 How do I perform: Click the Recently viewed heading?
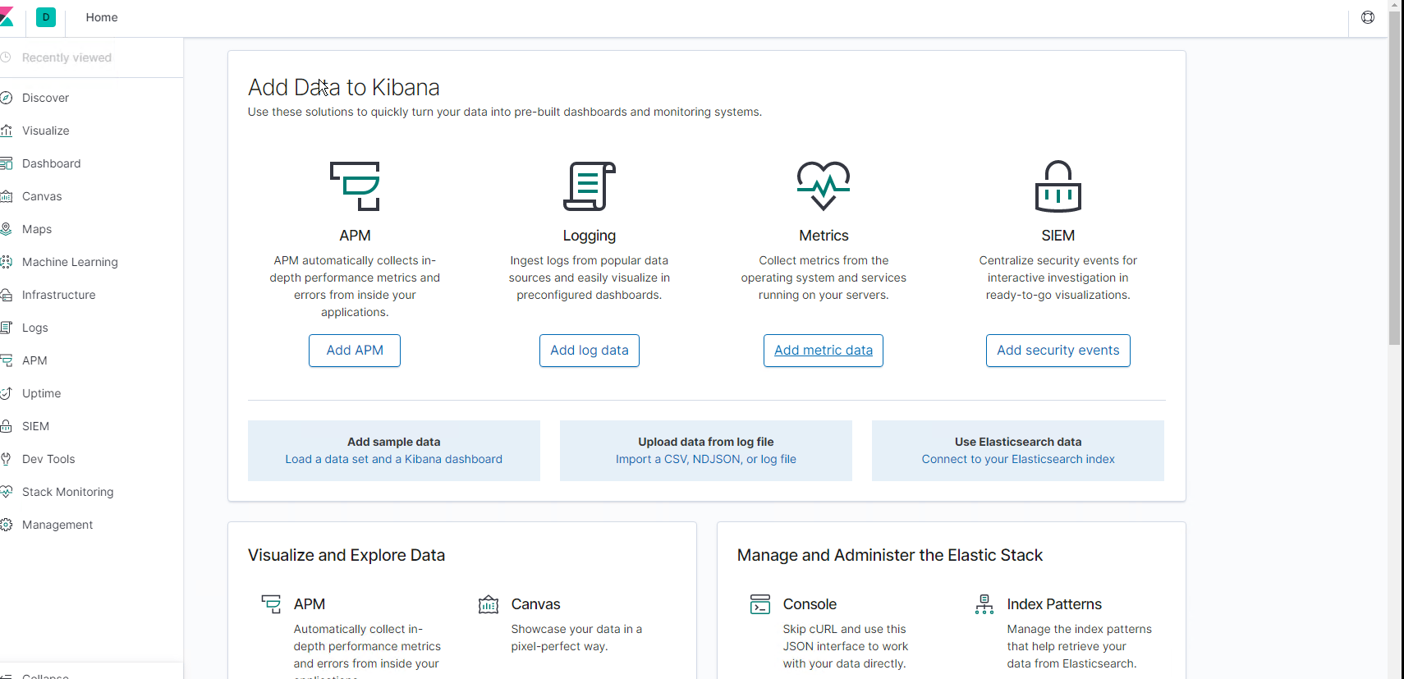[67, 57]
